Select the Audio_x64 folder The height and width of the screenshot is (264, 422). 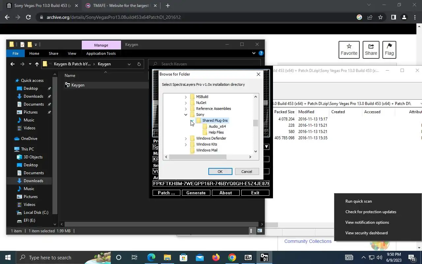217,126
